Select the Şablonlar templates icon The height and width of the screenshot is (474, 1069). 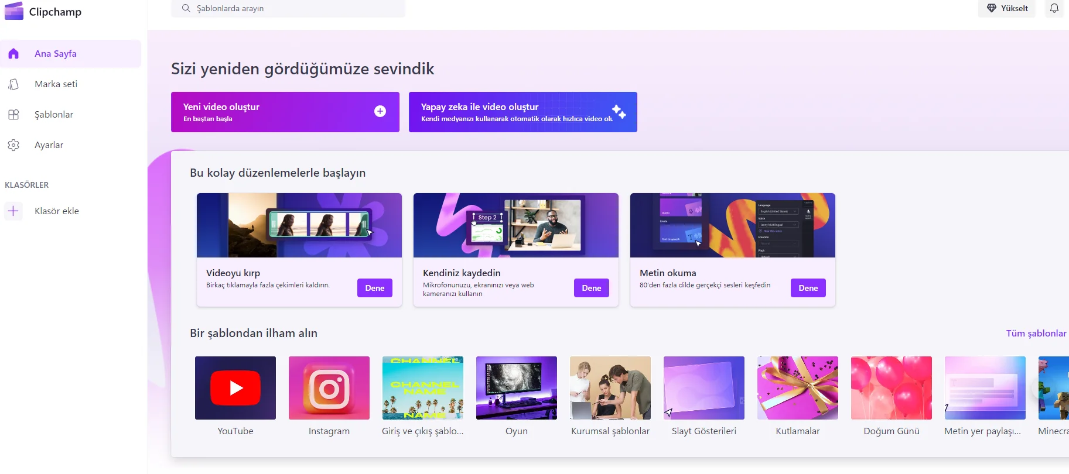[13, 115]
